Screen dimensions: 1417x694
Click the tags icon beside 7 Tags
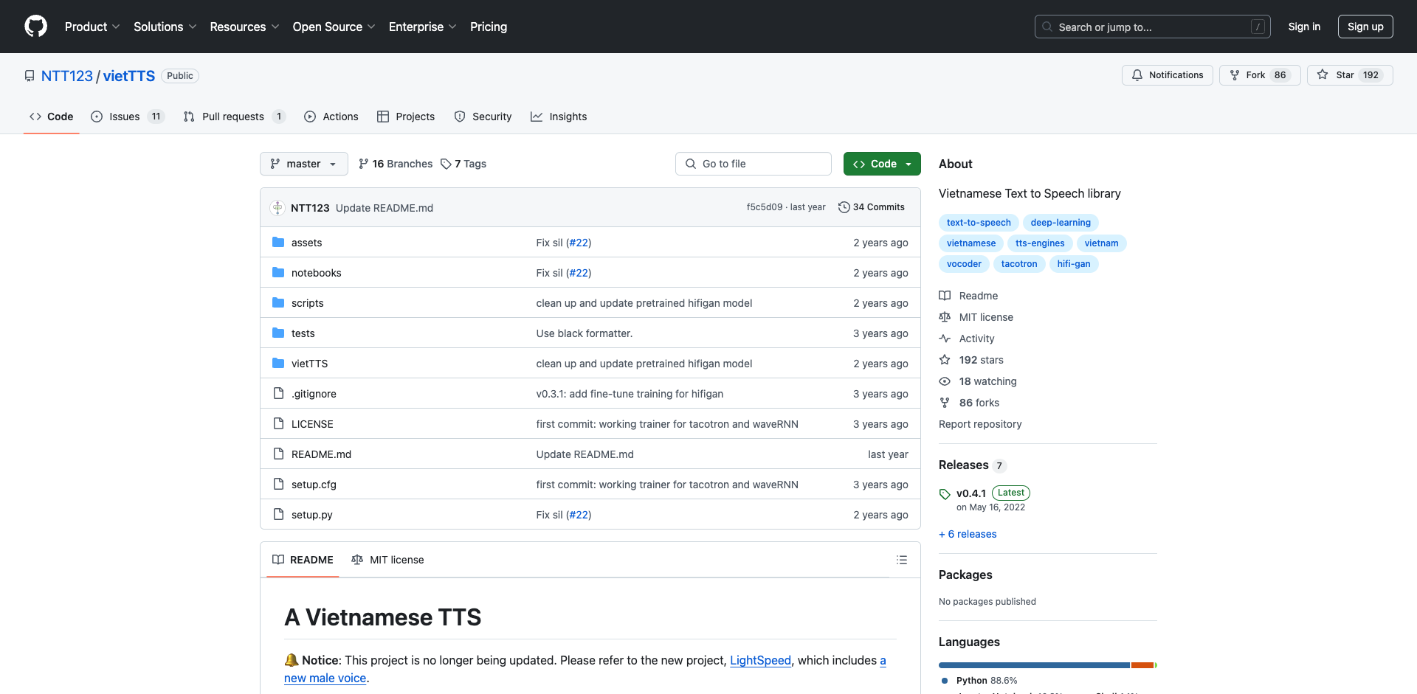coord(446,164)
